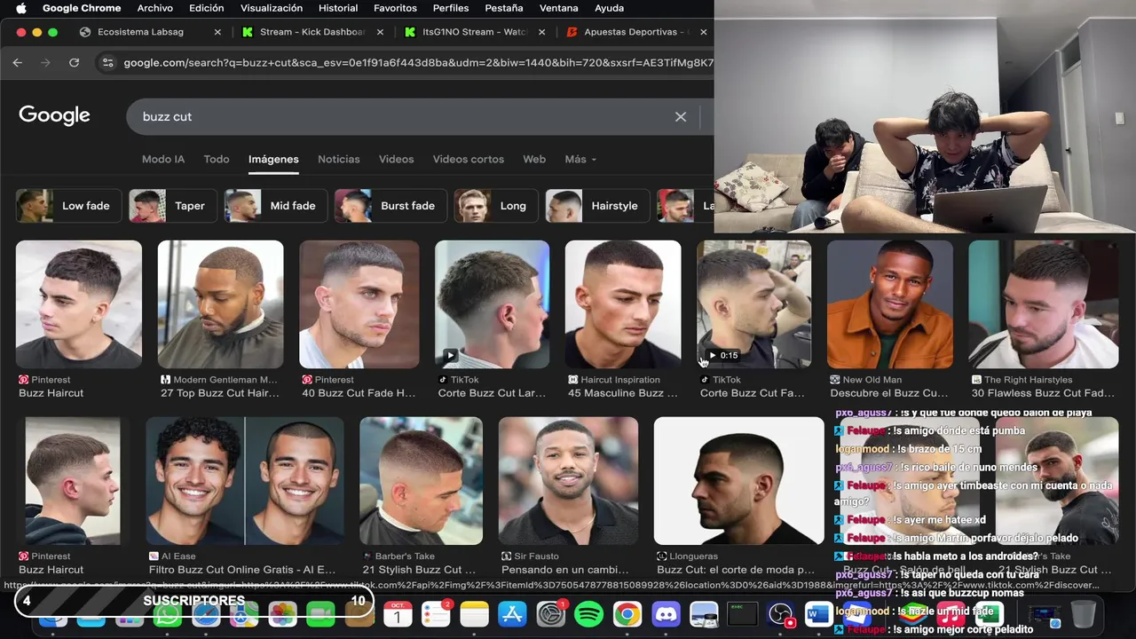Open The Right Hairstyles result link
The image size is (1136, 639).
[x=1043, y=393]
